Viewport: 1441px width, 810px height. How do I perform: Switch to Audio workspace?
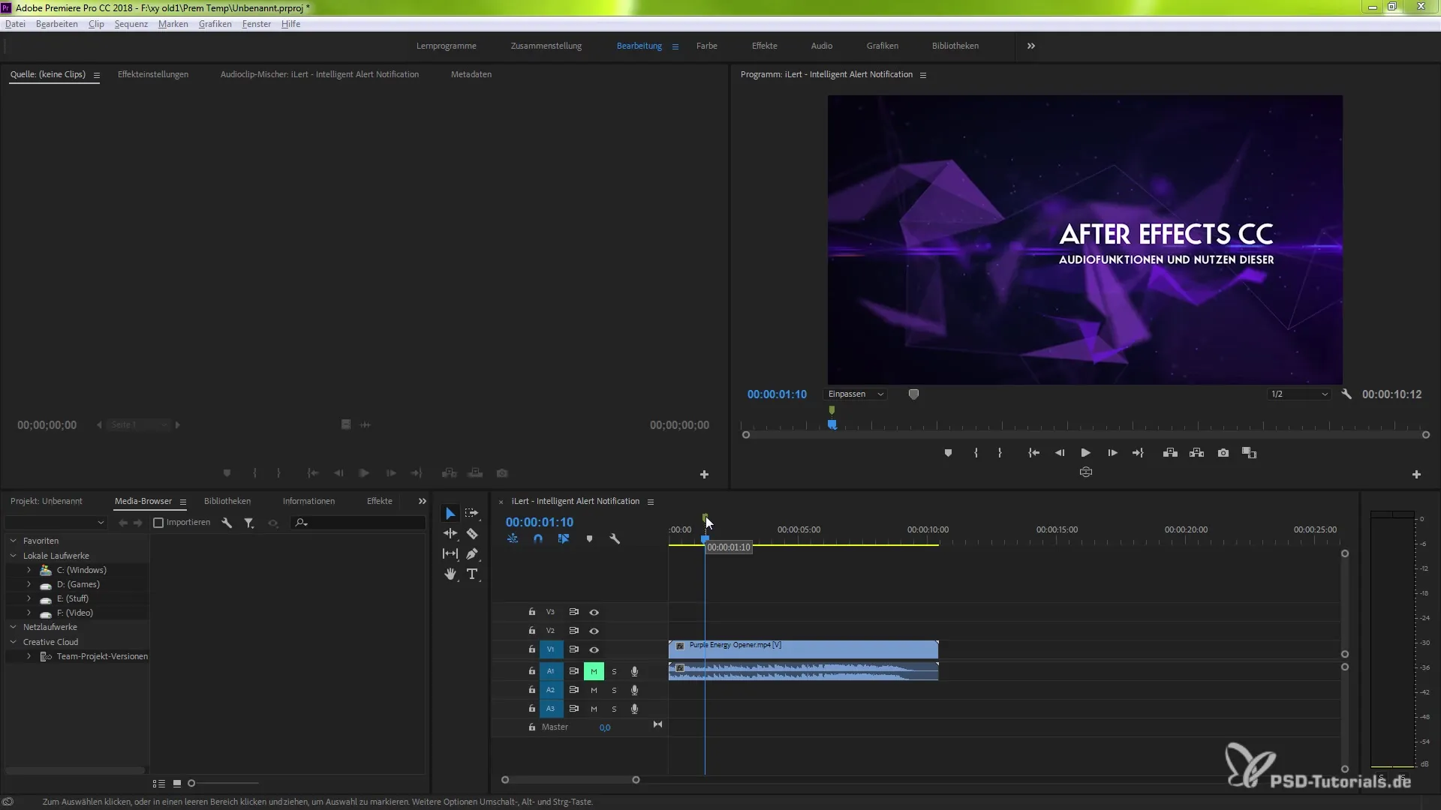[821, 46]
